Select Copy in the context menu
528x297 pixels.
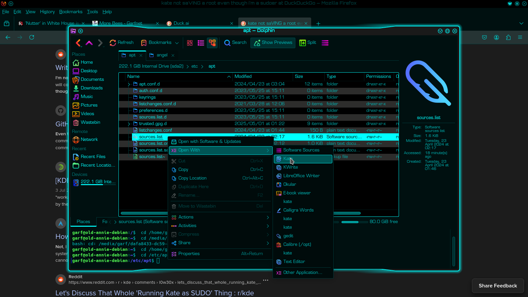[x=221, y=170]
